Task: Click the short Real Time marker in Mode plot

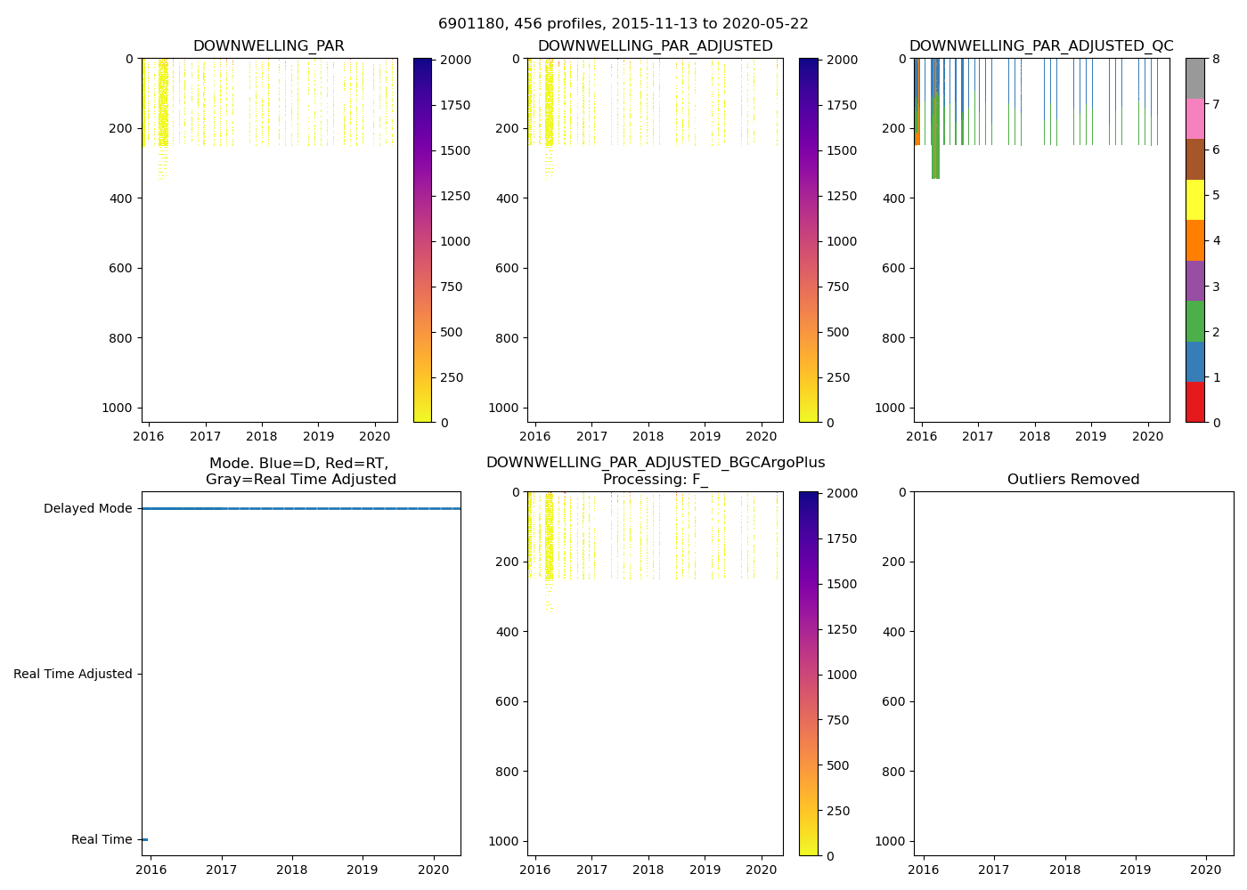Action: pos(144,840)
